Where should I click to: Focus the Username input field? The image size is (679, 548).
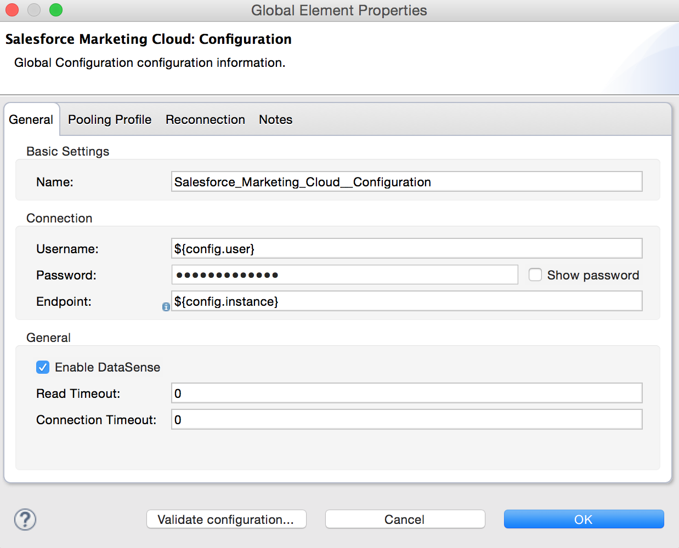tap(406, 249)
